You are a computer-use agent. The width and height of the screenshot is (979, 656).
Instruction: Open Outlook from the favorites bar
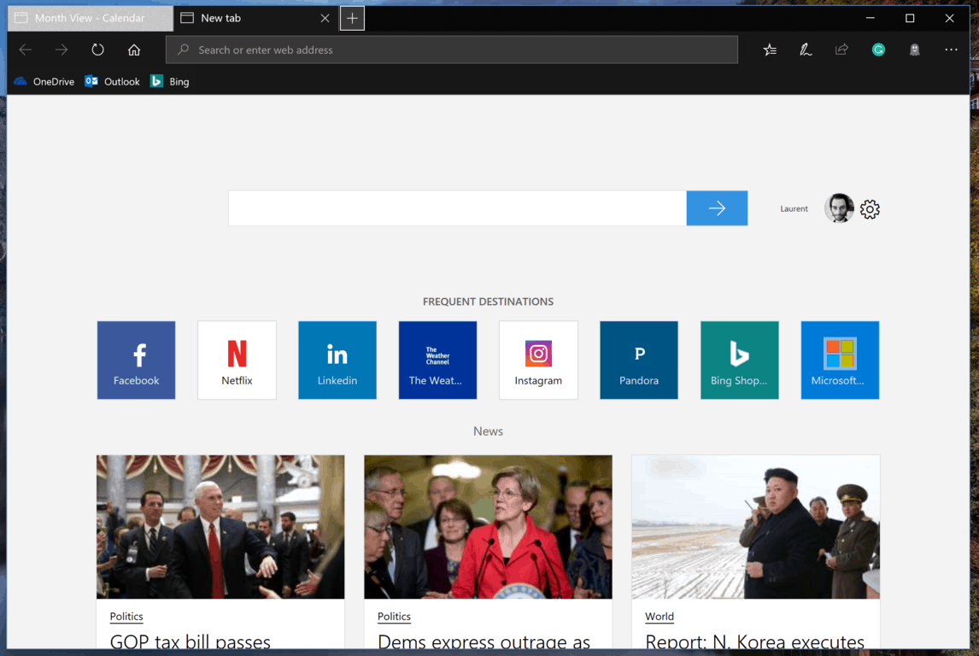pyautogui.click(x=113, y=81)
